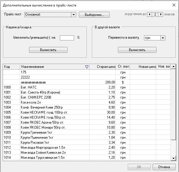Select the row named 175
Viewport: 179px width, 172px height.
(x=87, y=72)
